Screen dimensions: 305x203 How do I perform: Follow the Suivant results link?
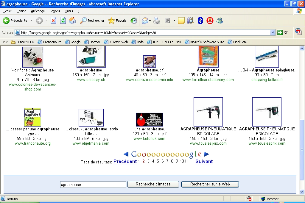(204, 161)
